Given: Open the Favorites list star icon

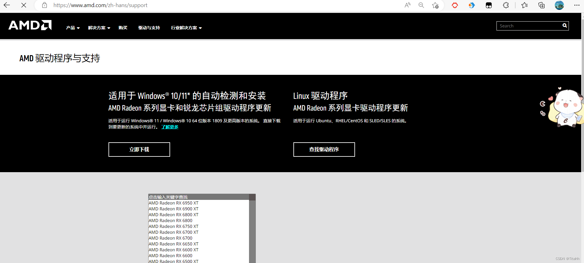Looking at the screenshot, I should [525, 5].
